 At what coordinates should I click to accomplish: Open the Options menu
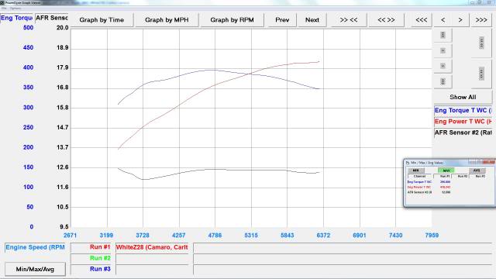click(15, 9)
